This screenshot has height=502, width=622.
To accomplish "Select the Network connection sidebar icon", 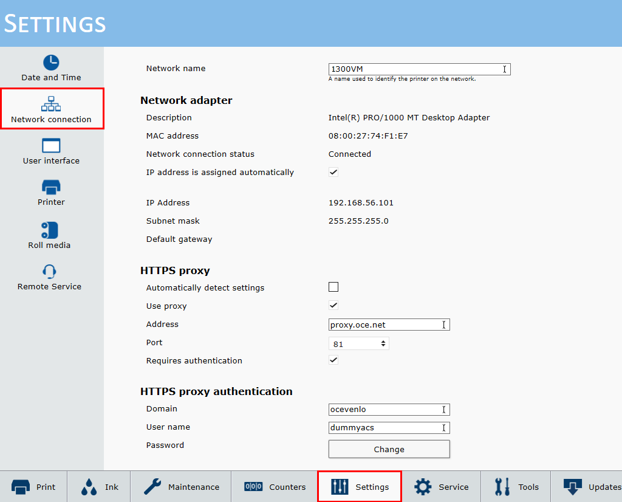I will click(51, 103).
